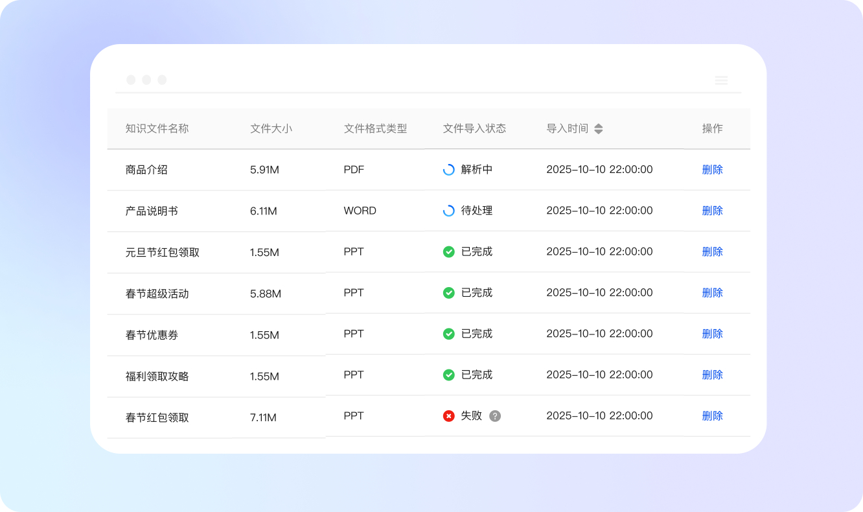Select the 文件导入状态 column header
863x512 pixels.
click(474, 128)
